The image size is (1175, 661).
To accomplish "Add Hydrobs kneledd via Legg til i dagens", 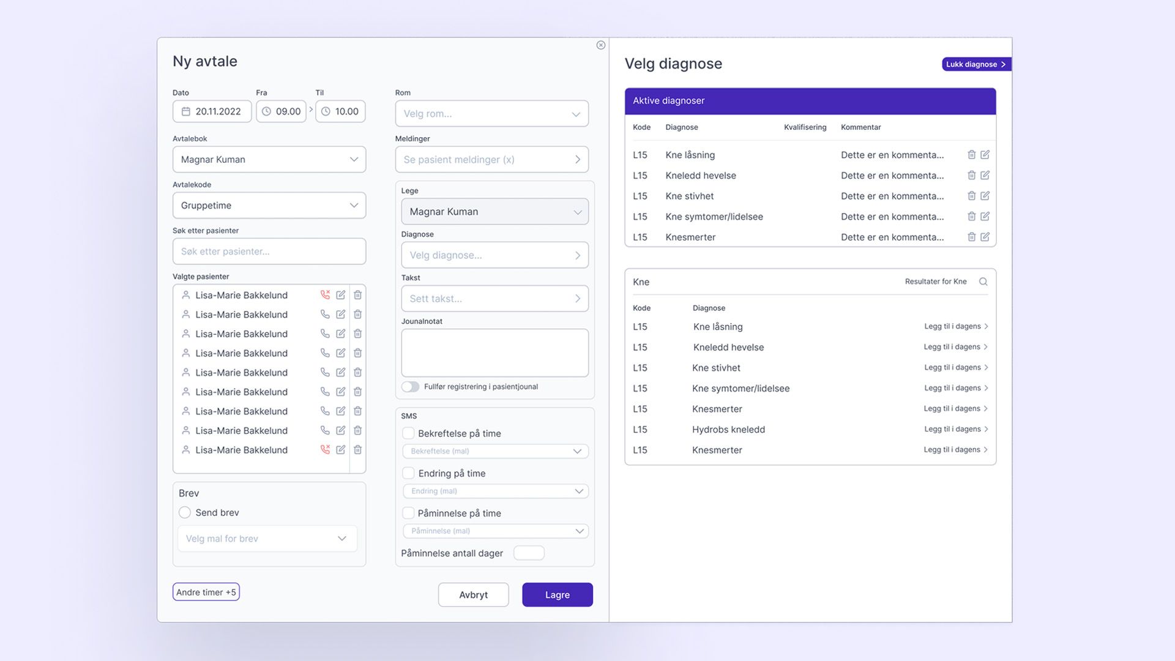I will tap(955, 430).
